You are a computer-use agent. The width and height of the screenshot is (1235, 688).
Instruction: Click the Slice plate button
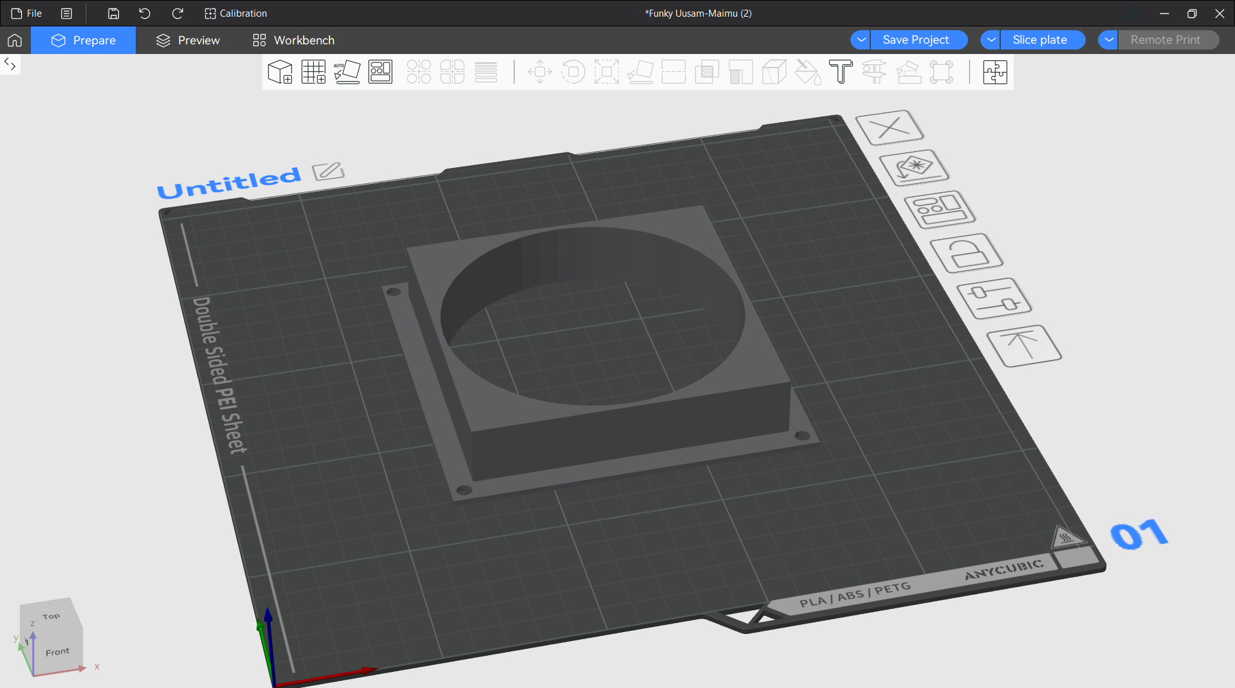click(x=1043, y=40)
